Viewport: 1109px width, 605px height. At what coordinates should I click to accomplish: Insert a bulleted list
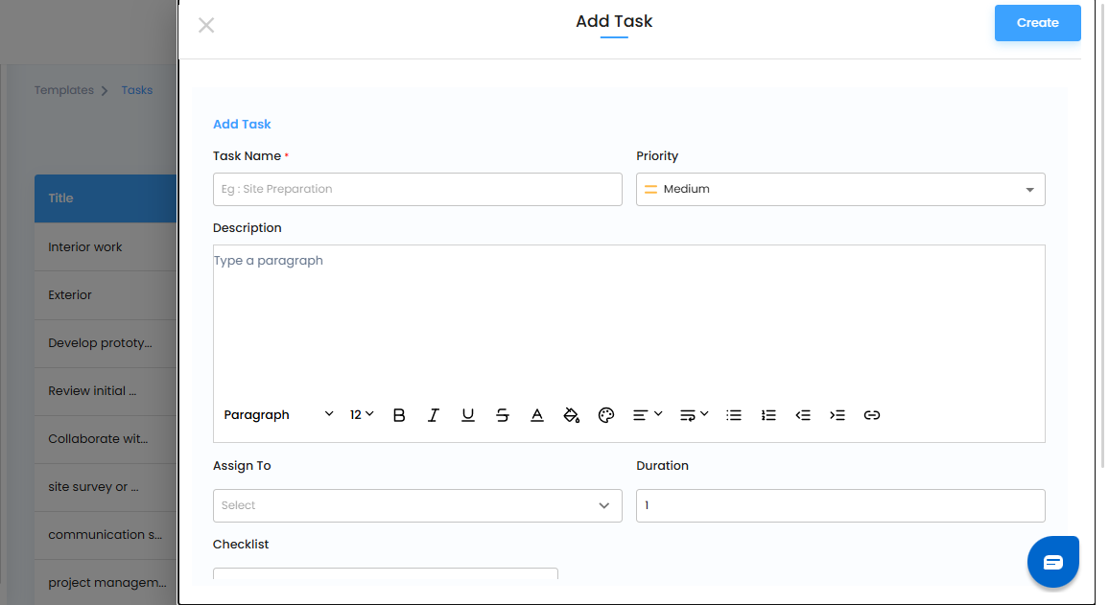coord(734,415)
